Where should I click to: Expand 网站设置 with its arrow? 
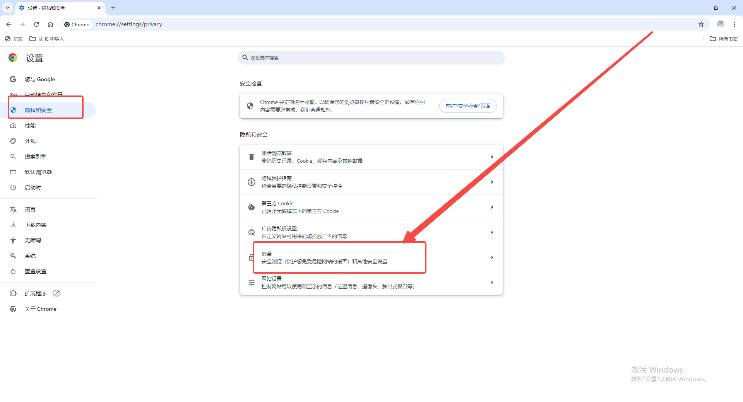tap(492, 283)
